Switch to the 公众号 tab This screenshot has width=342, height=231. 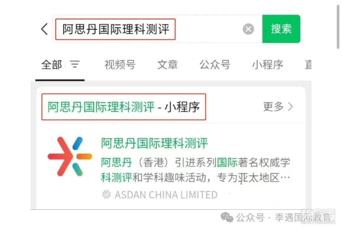point(215,65)
